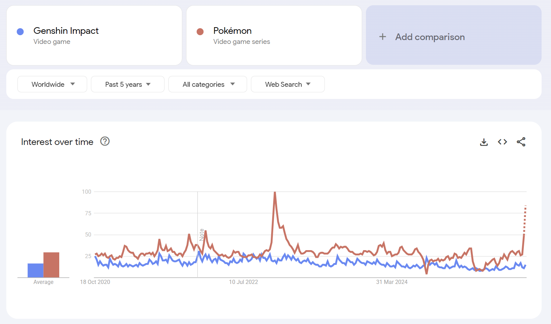Image resolution: width=551 pixels, height=324 pixels.
Task: Click the red Pokémon color dot
Action: point(200,32)
